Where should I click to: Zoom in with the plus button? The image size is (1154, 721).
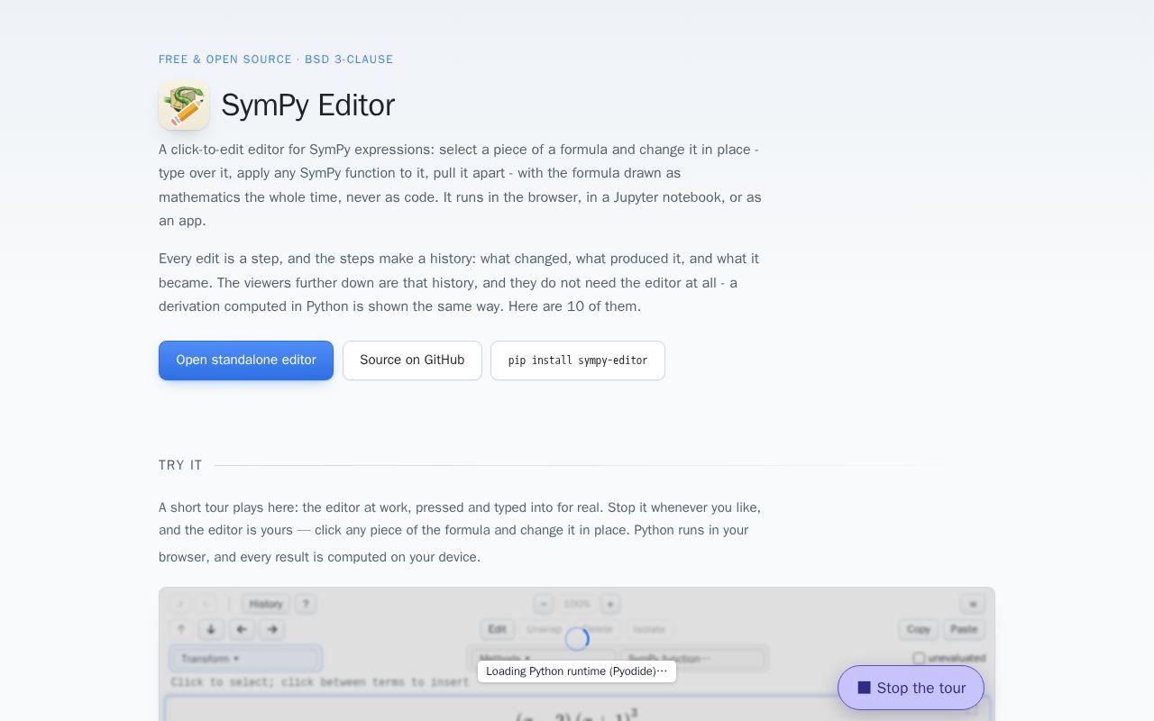(x=610, y=604)
